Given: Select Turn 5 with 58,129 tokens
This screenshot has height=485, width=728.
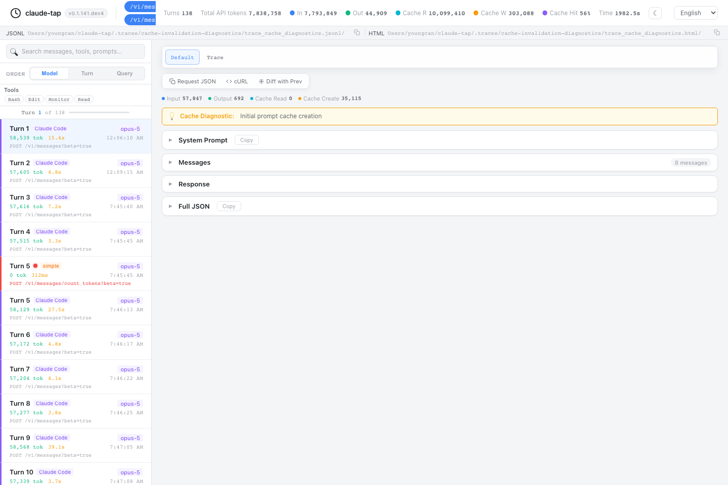Looking at the screenshot, I should 76,308.
